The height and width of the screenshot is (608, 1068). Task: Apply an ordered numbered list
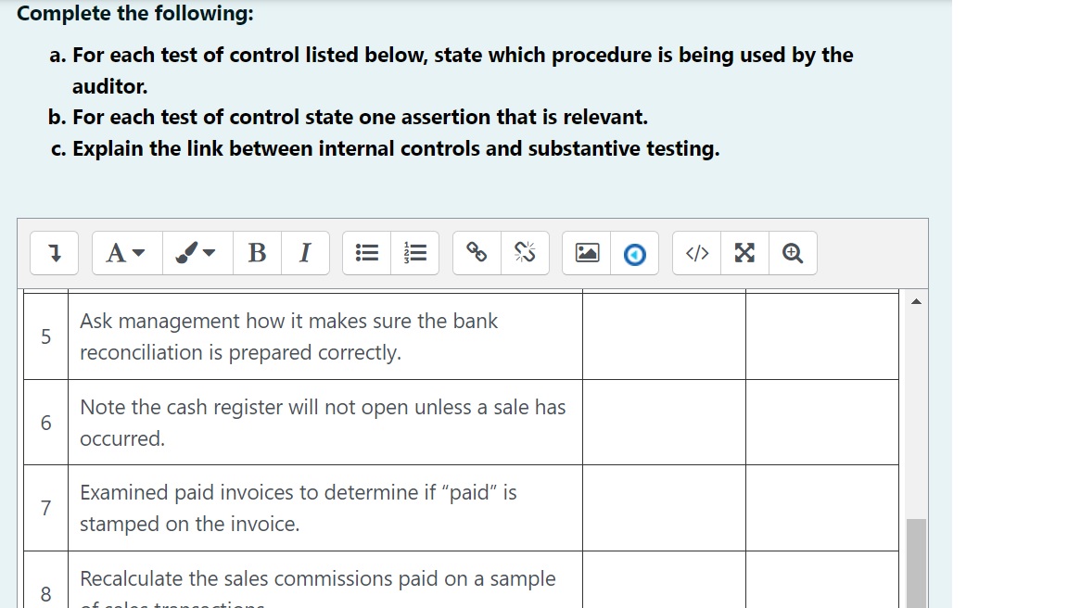413,252
